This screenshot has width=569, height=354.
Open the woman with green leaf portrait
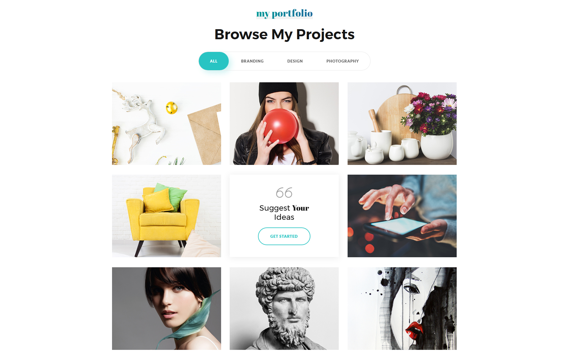[x=166, y=309]
